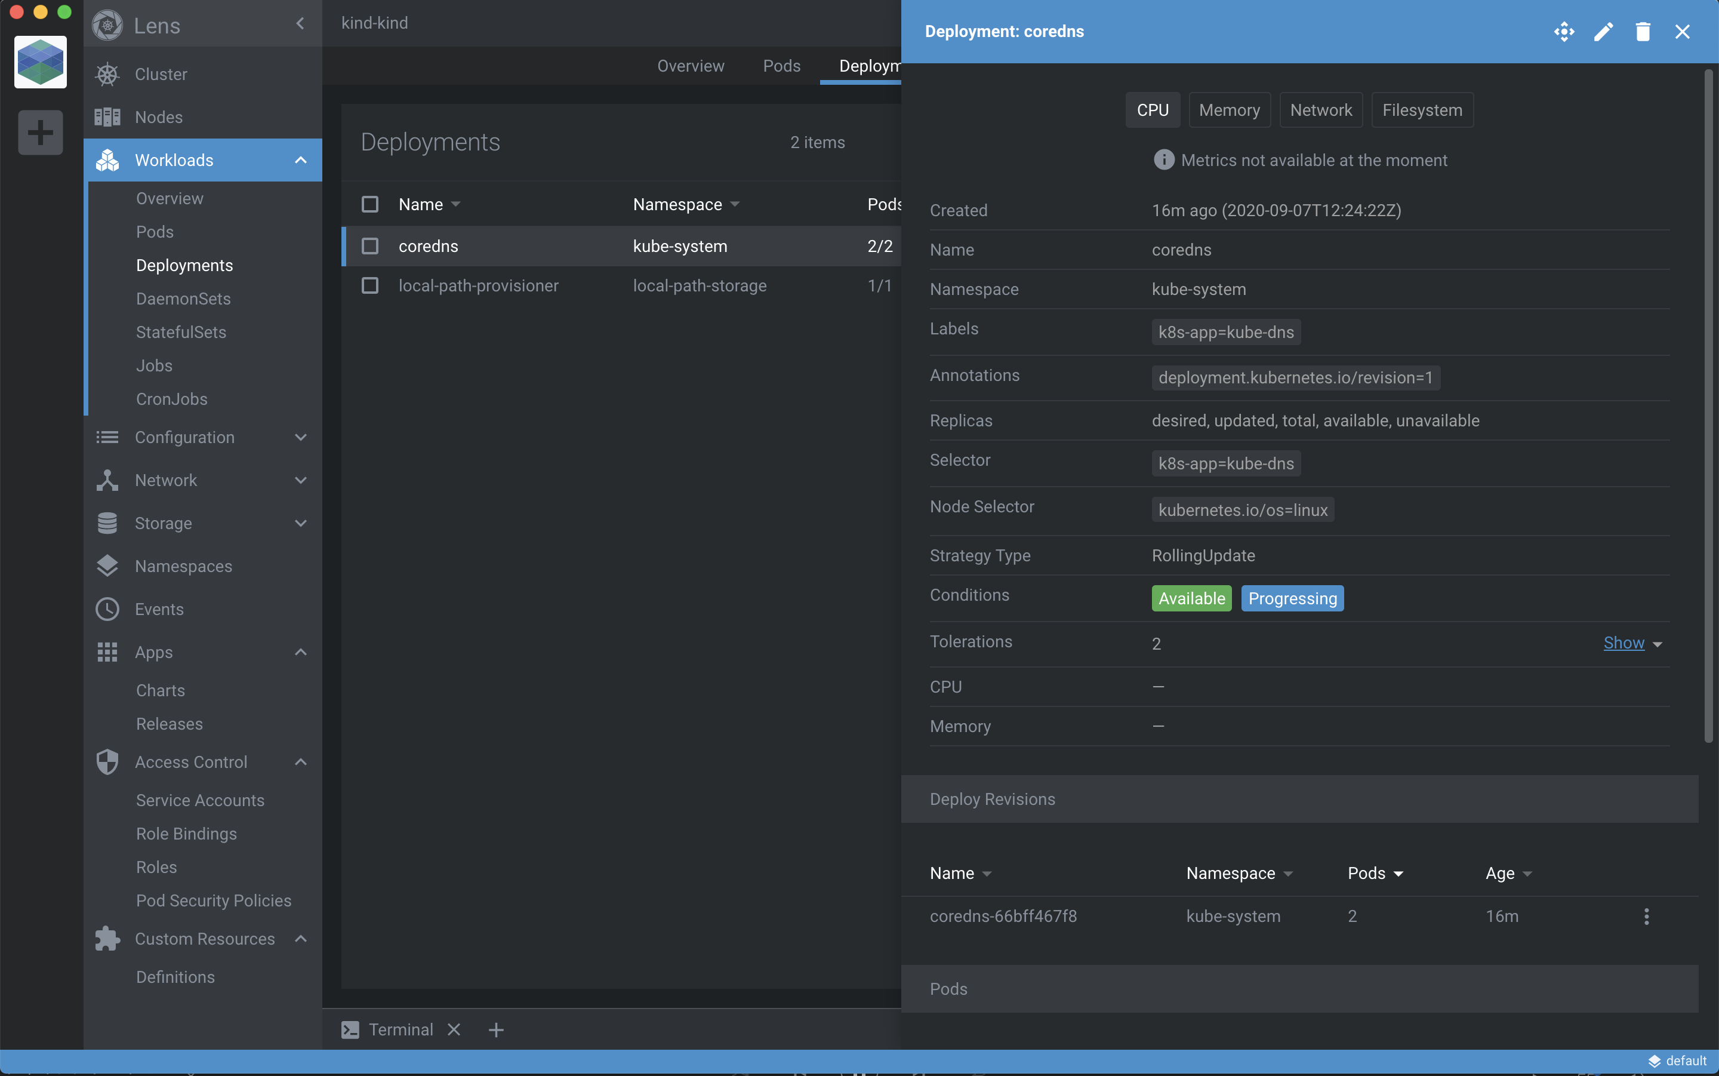1719x1076 pixels.
Task: Open the Pods tab in the cluster view
Action: click(x=781, y=66)
